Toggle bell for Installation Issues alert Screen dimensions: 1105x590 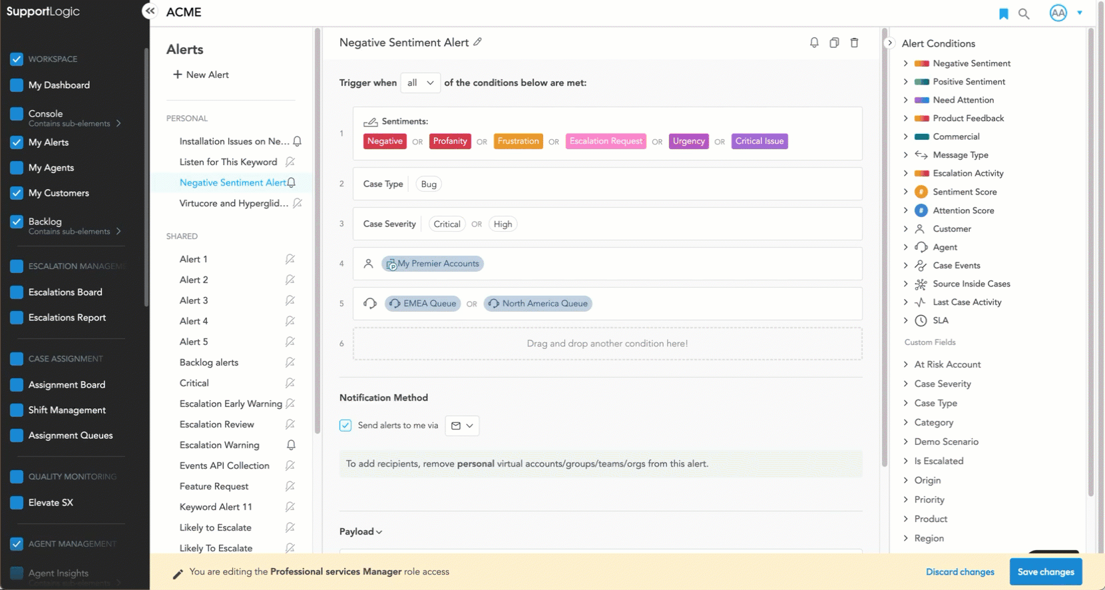[298, 141]
